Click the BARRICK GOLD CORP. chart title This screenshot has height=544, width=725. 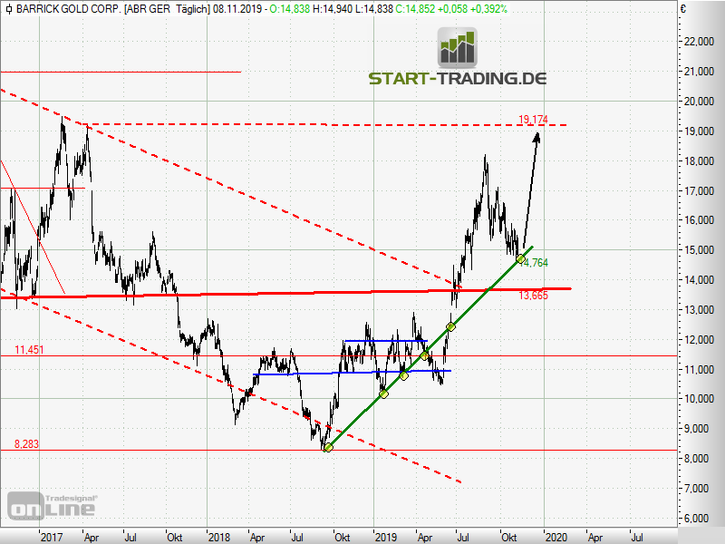click(x=69, y=9)
